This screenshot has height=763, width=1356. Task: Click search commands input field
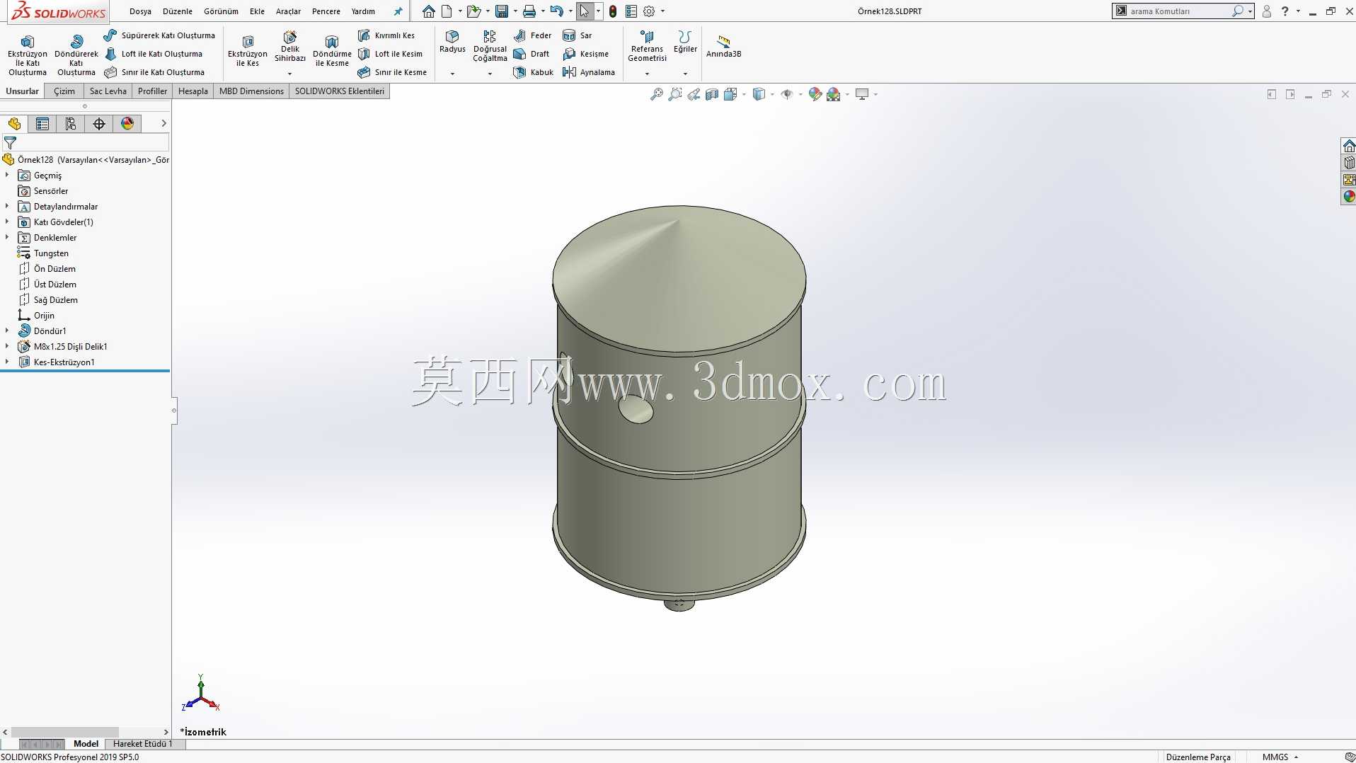(x=1178, y=11)
